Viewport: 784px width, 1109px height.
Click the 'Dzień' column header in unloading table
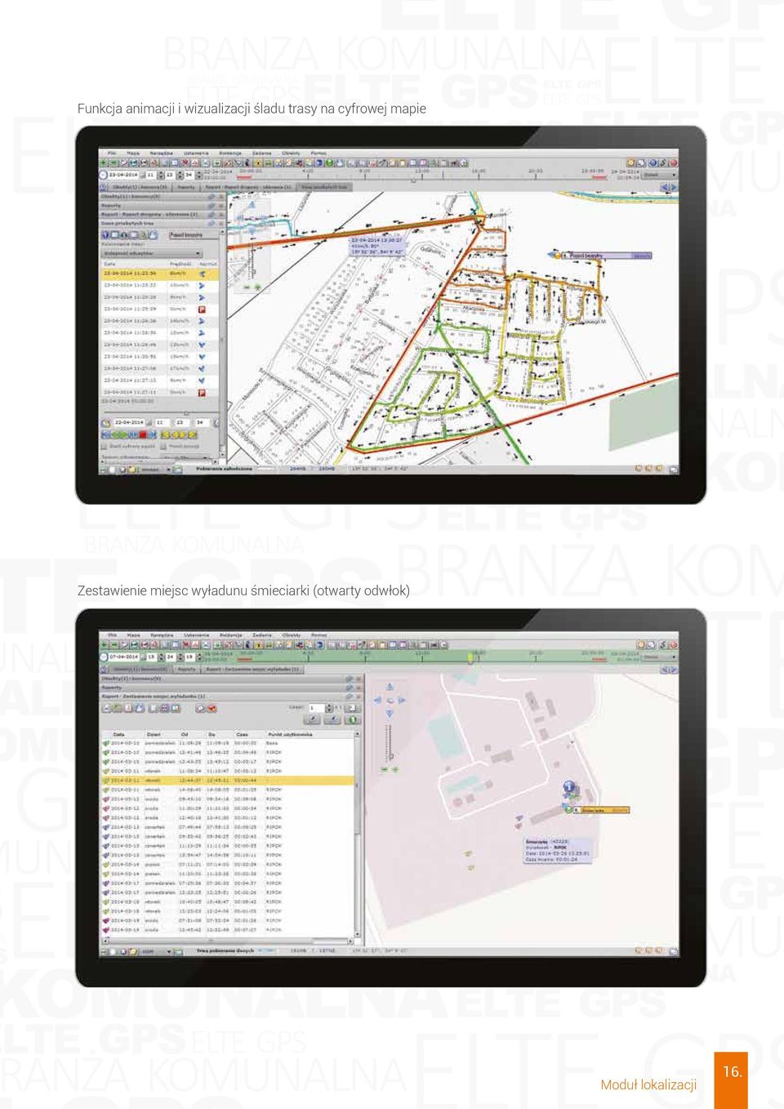154,734
